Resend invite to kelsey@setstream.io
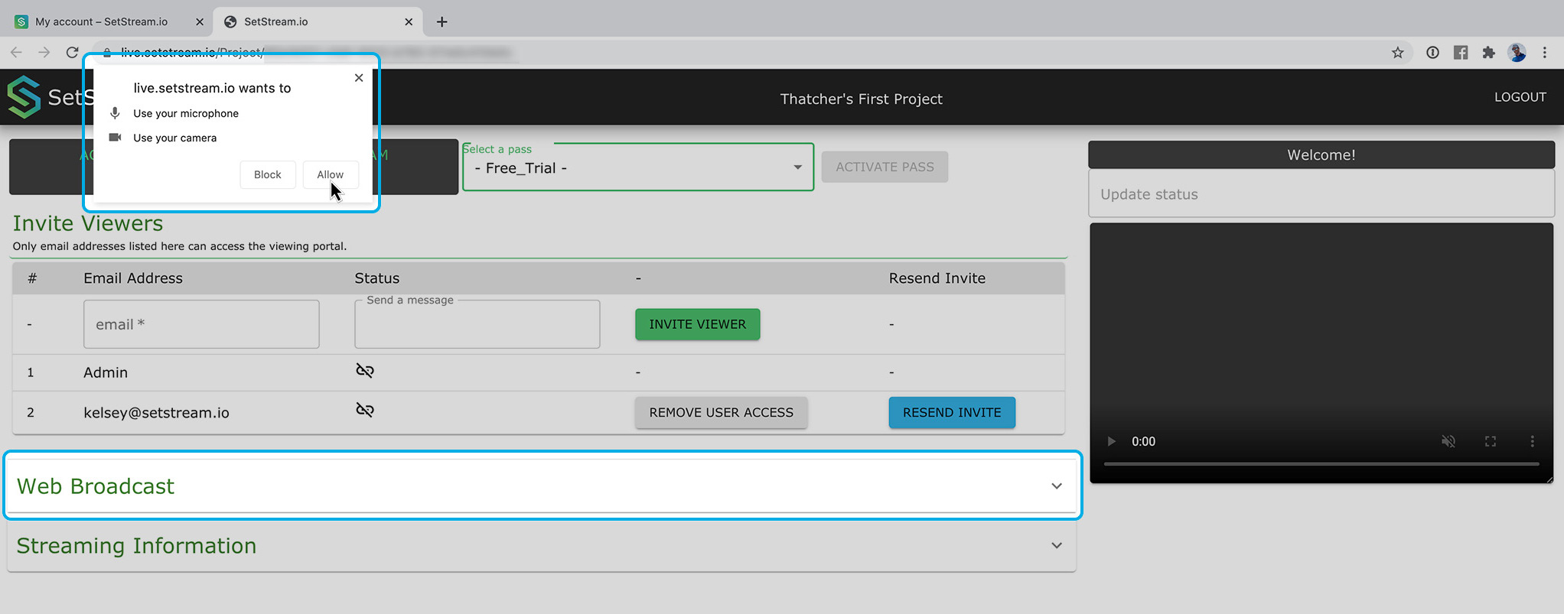Screen dimensions: 1564x614 tap(952, 412)
